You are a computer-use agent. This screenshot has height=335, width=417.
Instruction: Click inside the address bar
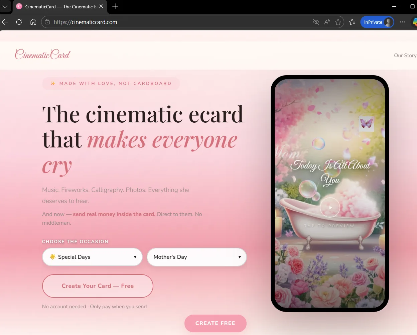[167, 22]
